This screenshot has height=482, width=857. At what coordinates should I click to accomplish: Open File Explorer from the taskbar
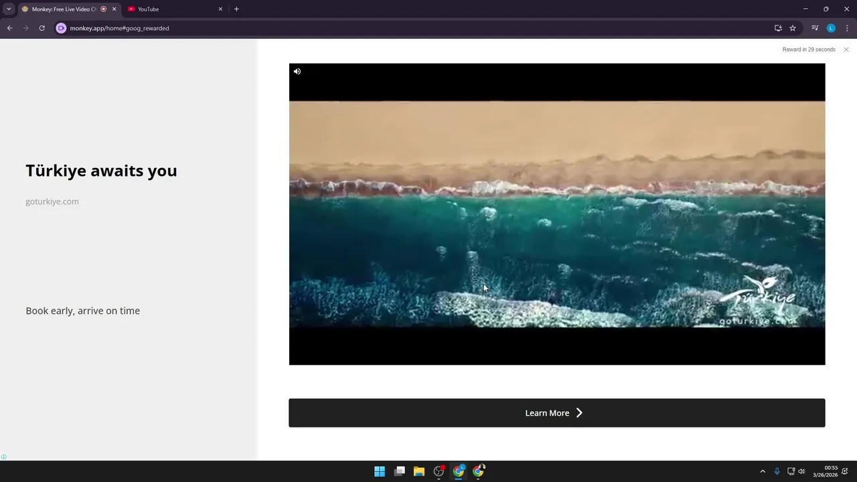pyautogui.click(x=419, y=471)
